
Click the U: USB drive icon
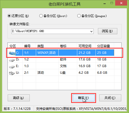pyautogui.click(x=12, y=73)
